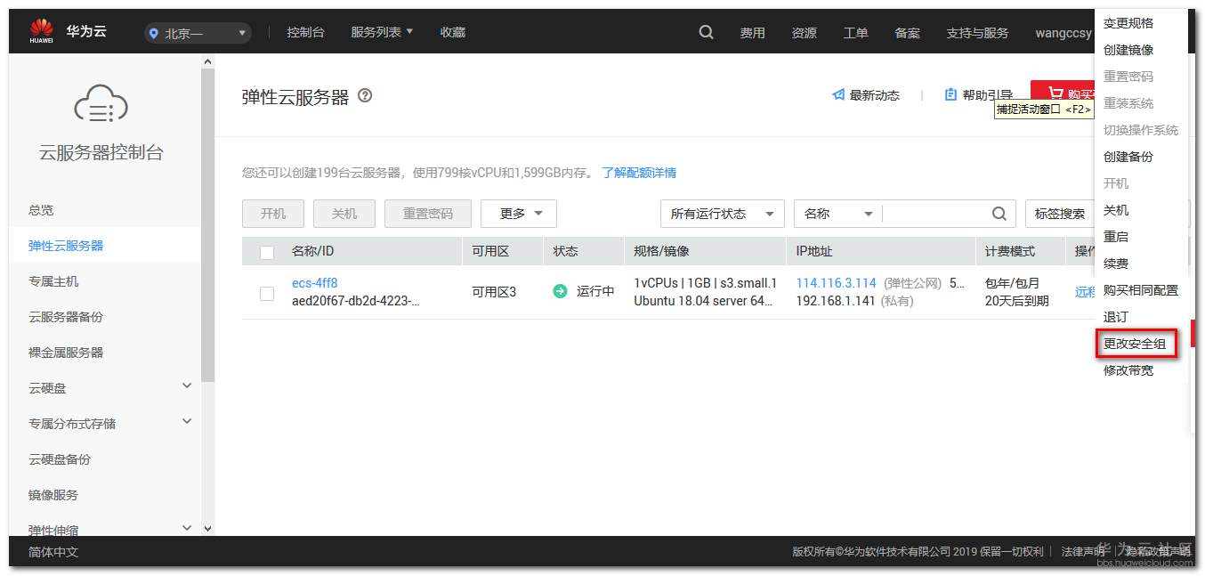The height and width of the screenshot is (576, 1205).
Task: Select 续费 from the menu
Action: 1116,264
